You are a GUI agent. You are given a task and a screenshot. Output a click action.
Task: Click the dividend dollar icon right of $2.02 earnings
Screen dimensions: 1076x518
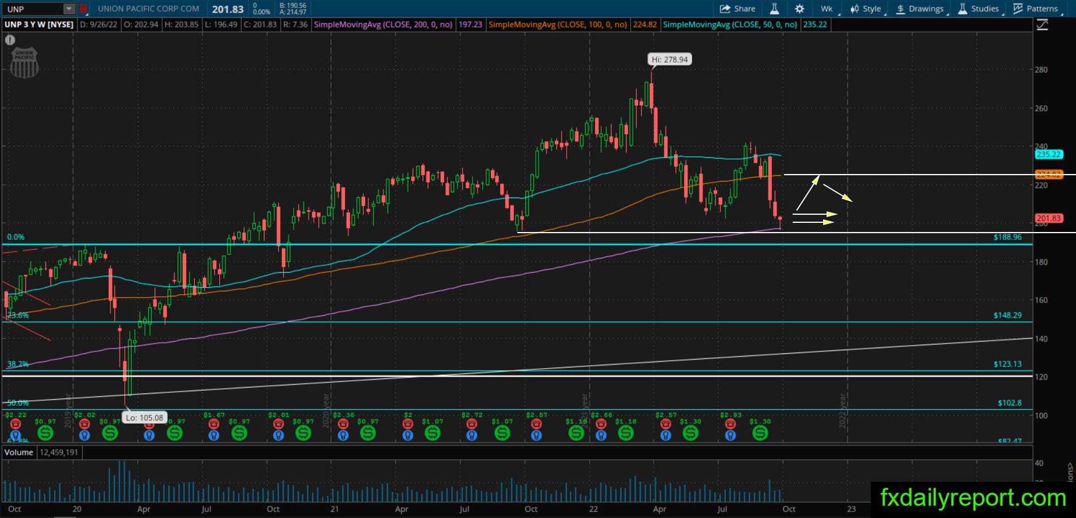tap(110, 432)
